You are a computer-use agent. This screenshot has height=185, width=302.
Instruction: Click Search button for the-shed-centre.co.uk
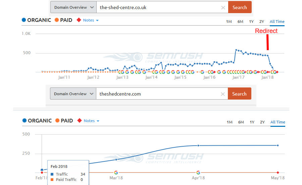click(x=240, y=7)
